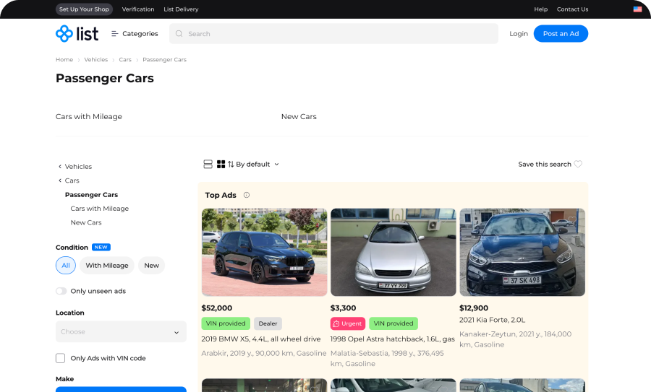Click into the Search input field
Viewport: 651px width, 392px height.
pos(333,33)
